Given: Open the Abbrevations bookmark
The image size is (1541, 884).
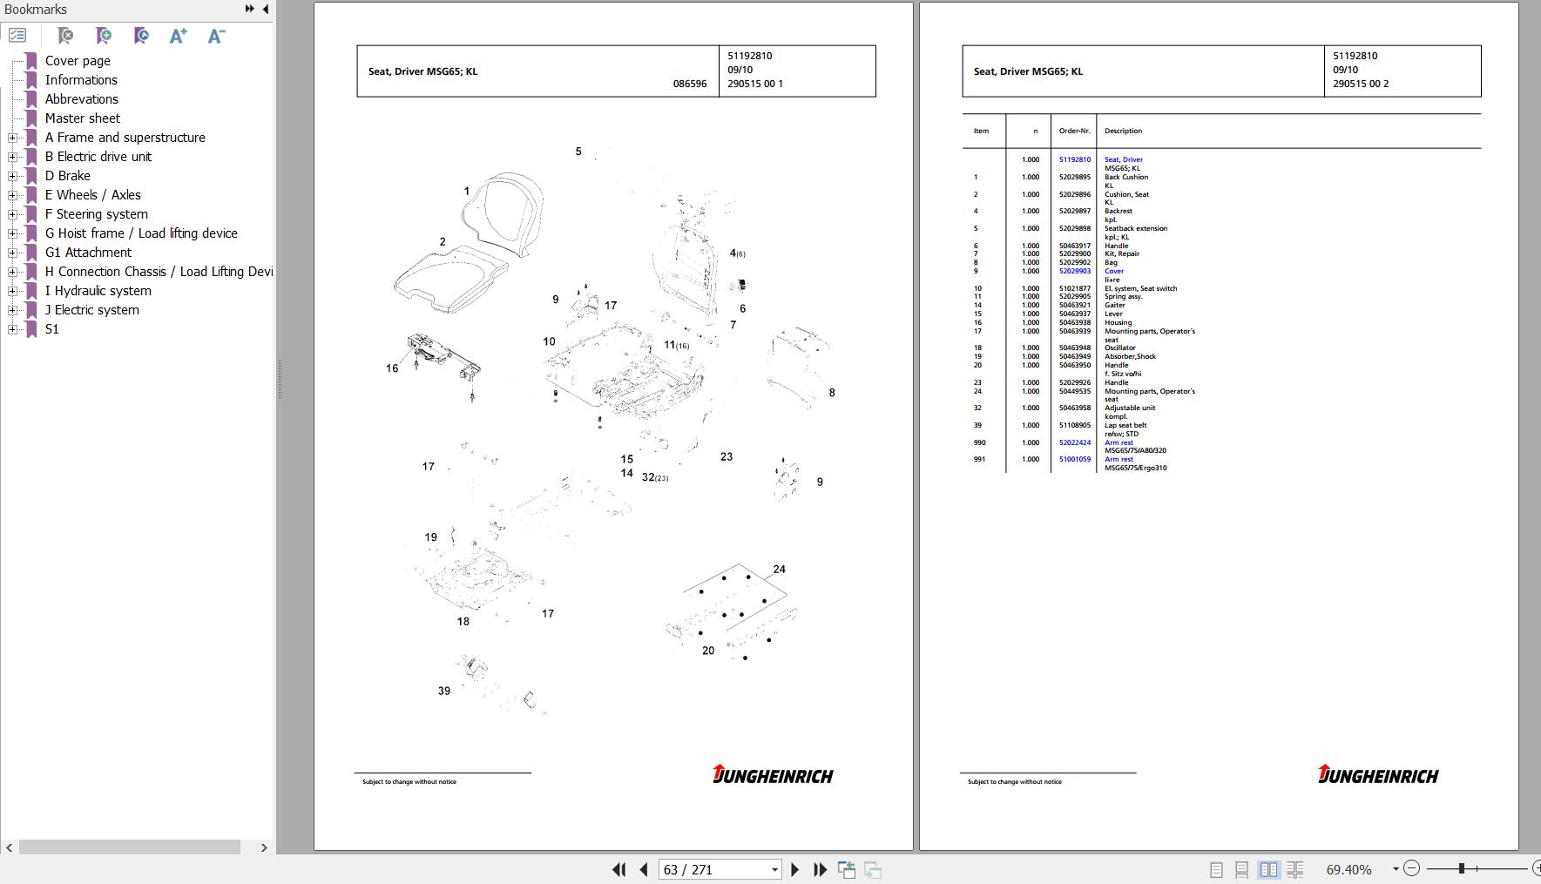Looking at the screenshot, I should tap(81, 99).
